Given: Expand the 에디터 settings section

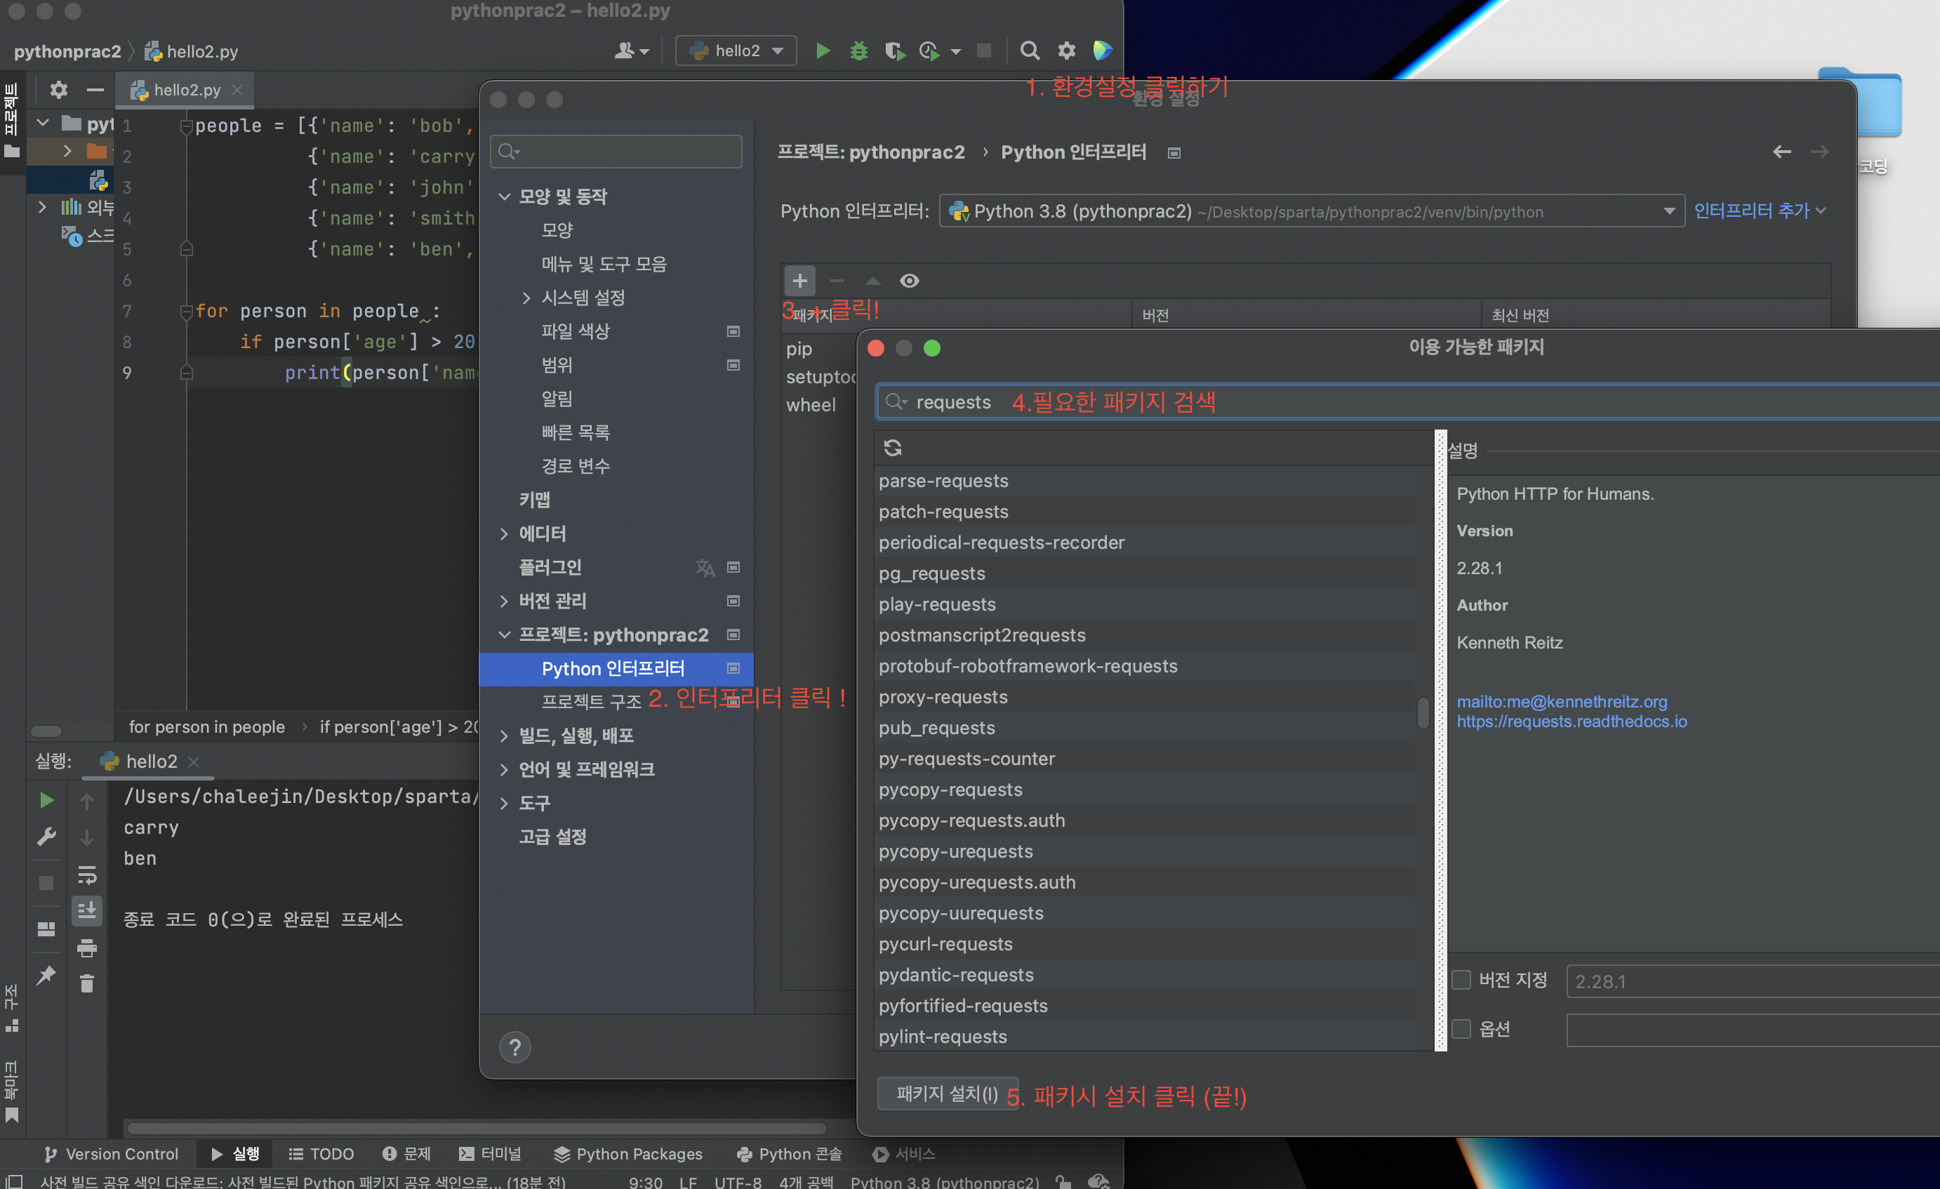Looking at the screenshot, I should click(505, 534).
